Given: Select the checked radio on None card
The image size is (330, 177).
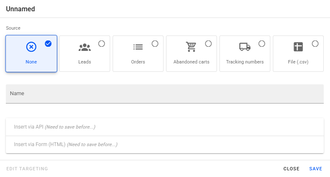Looking at the screenshot, I should 48,43.
